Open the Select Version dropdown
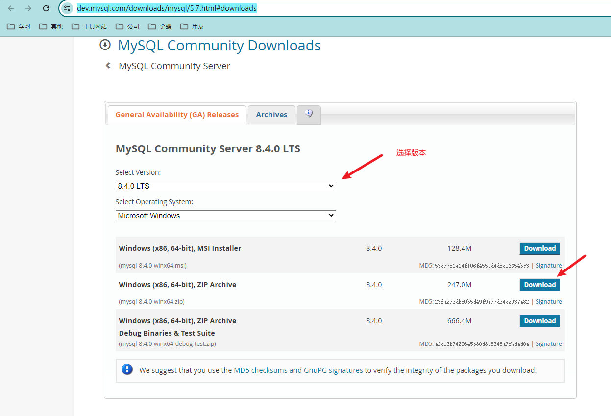611x416 pixels. [226, 186]
